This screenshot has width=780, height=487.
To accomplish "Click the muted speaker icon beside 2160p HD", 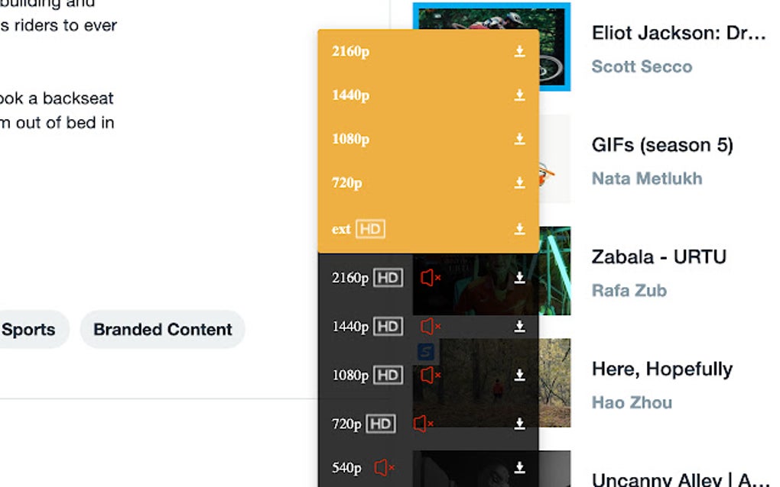I will click(431, 278).
